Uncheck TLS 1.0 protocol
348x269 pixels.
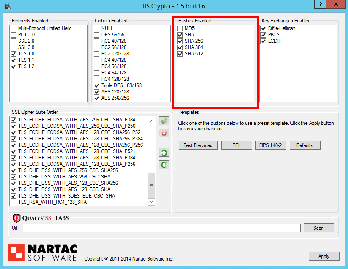14,54
